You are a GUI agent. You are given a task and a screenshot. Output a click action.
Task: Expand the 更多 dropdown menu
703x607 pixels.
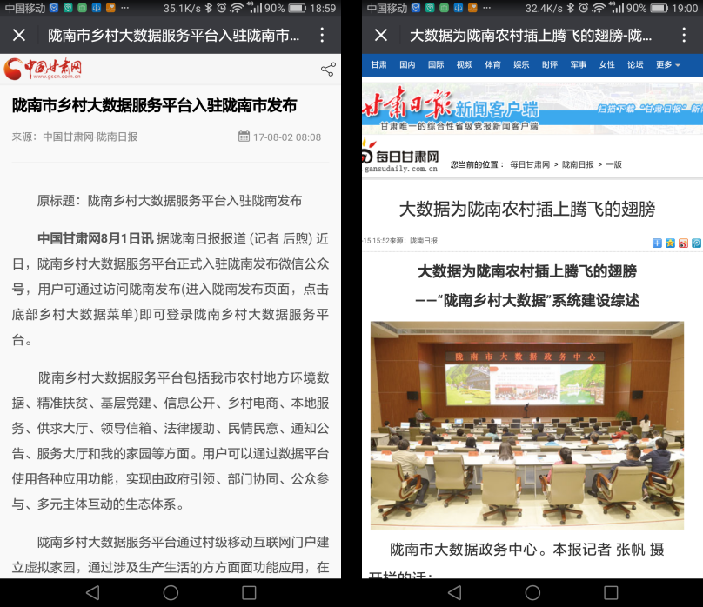pyautogui.click(x=668, y=65)
